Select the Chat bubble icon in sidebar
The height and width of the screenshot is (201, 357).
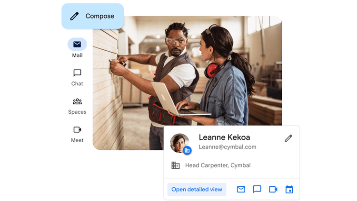click(77, 73)
